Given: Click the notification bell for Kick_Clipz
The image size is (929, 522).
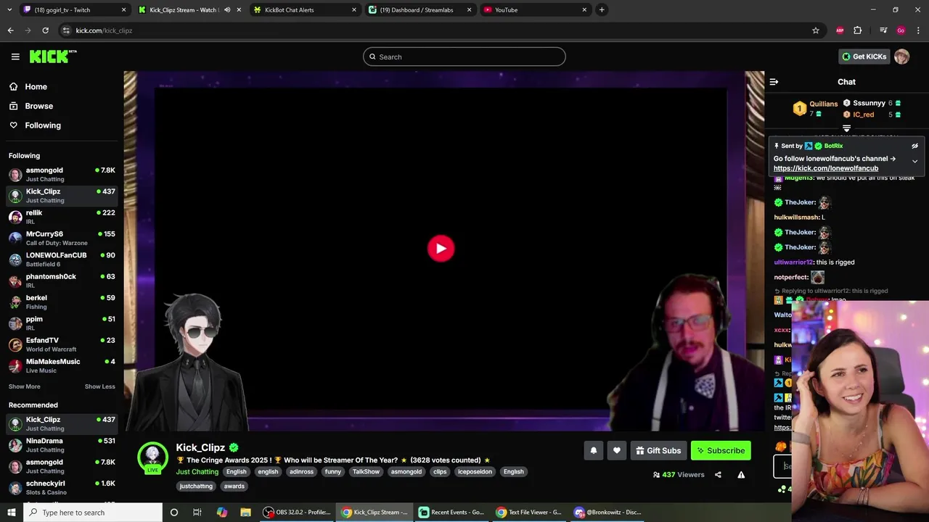Looking at the screenshot, I should coord(593,450).
